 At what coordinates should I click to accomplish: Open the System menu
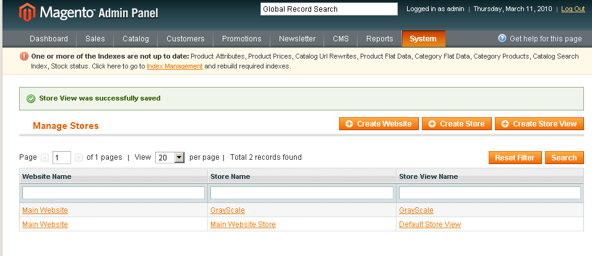[x=423, y=39]
